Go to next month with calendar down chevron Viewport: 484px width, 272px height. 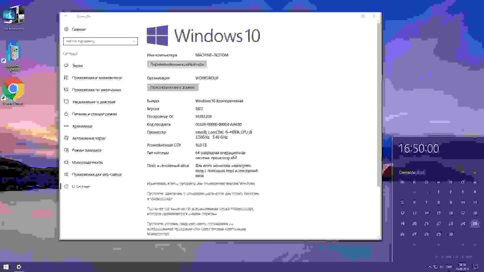click(475, 173)
